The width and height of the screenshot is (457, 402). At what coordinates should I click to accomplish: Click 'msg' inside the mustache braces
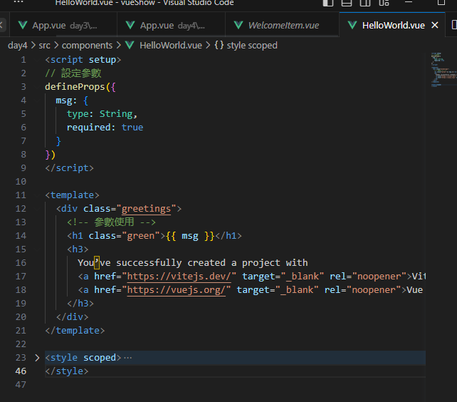click(x=190, y=236)
